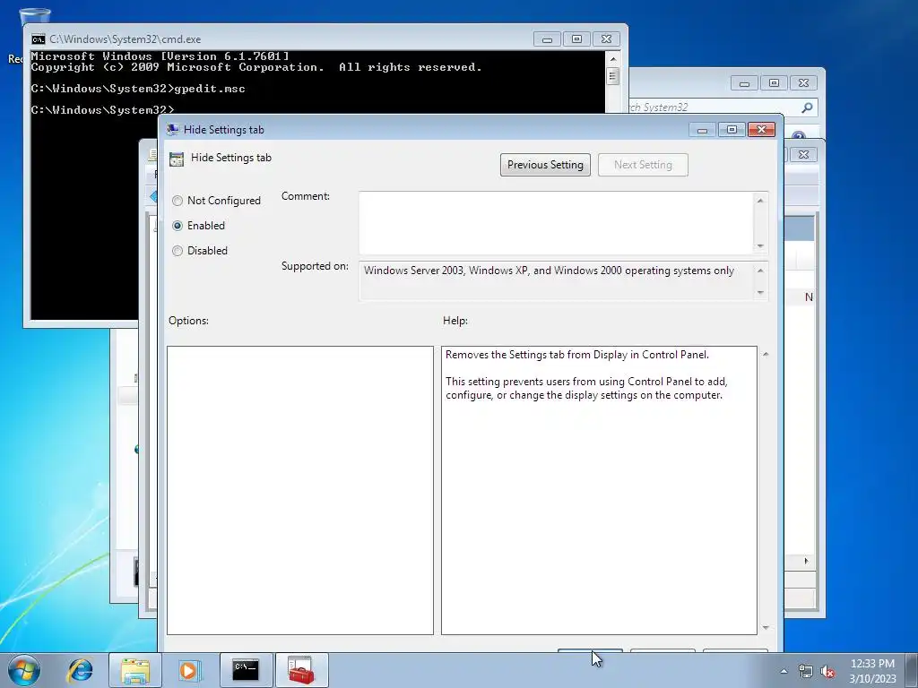Maximize the Hide Settings tab window
918x688 pixels.
[x=732, y=130]
